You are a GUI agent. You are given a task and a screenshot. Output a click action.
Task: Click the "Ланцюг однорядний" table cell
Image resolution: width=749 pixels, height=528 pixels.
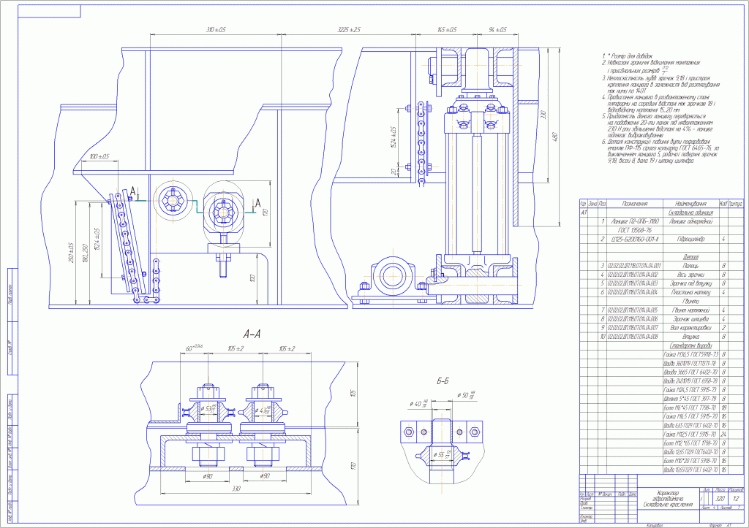(690, 221)
